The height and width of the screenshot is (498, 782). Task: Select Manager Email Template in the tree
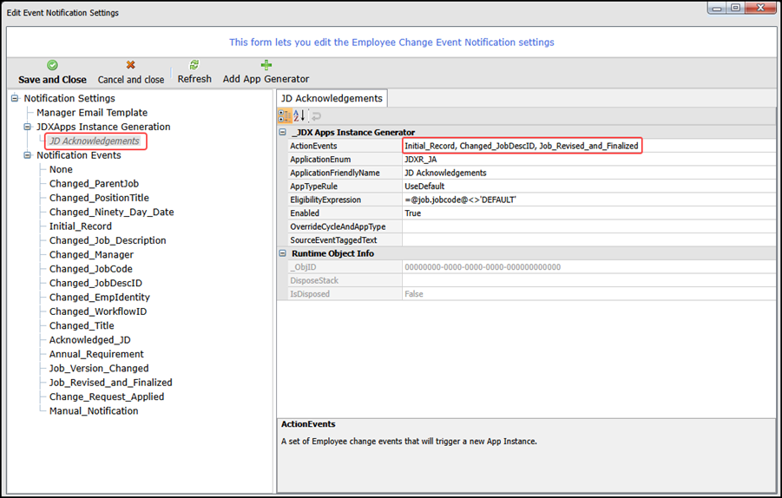click(91, 113)
